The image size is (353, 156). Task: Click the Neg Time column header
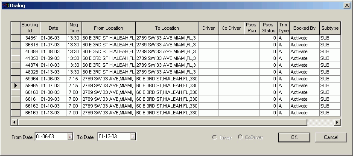74,28
